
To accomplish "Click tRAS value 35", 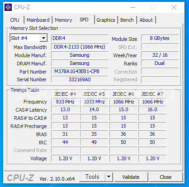I will (x=94, y=134).
